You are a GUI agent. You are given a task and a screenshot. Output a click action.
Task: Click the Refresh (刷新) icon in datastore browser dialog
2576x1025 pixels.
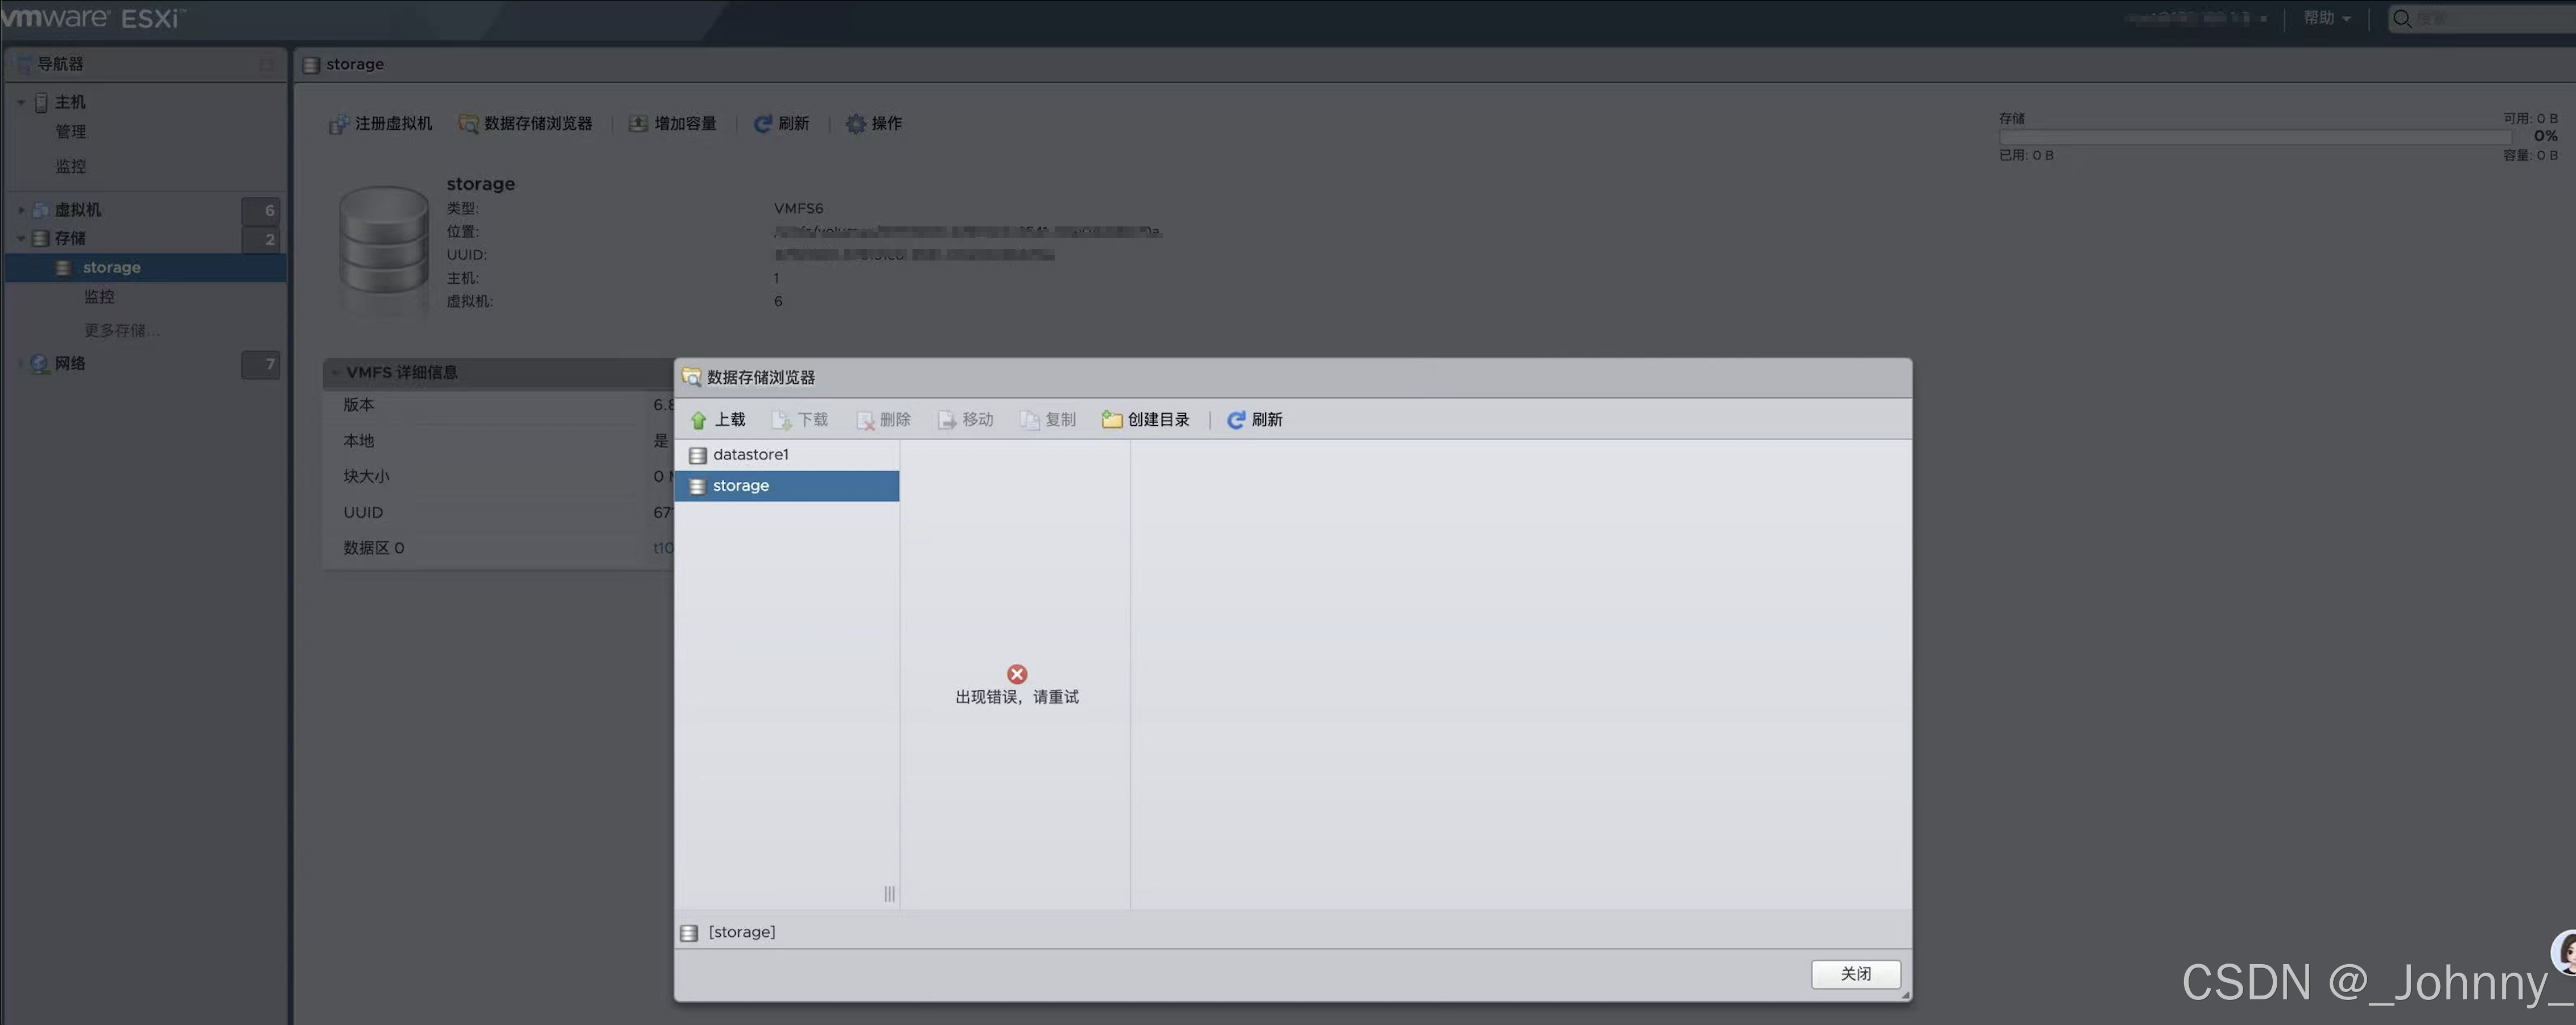coord(1236,420)
